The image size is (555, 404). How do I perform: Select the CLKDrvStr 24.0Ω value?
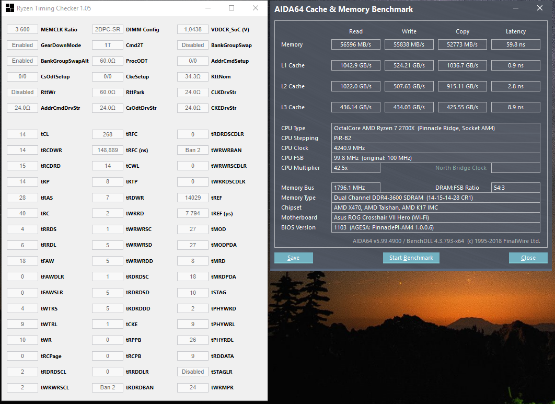coord(193,92)
